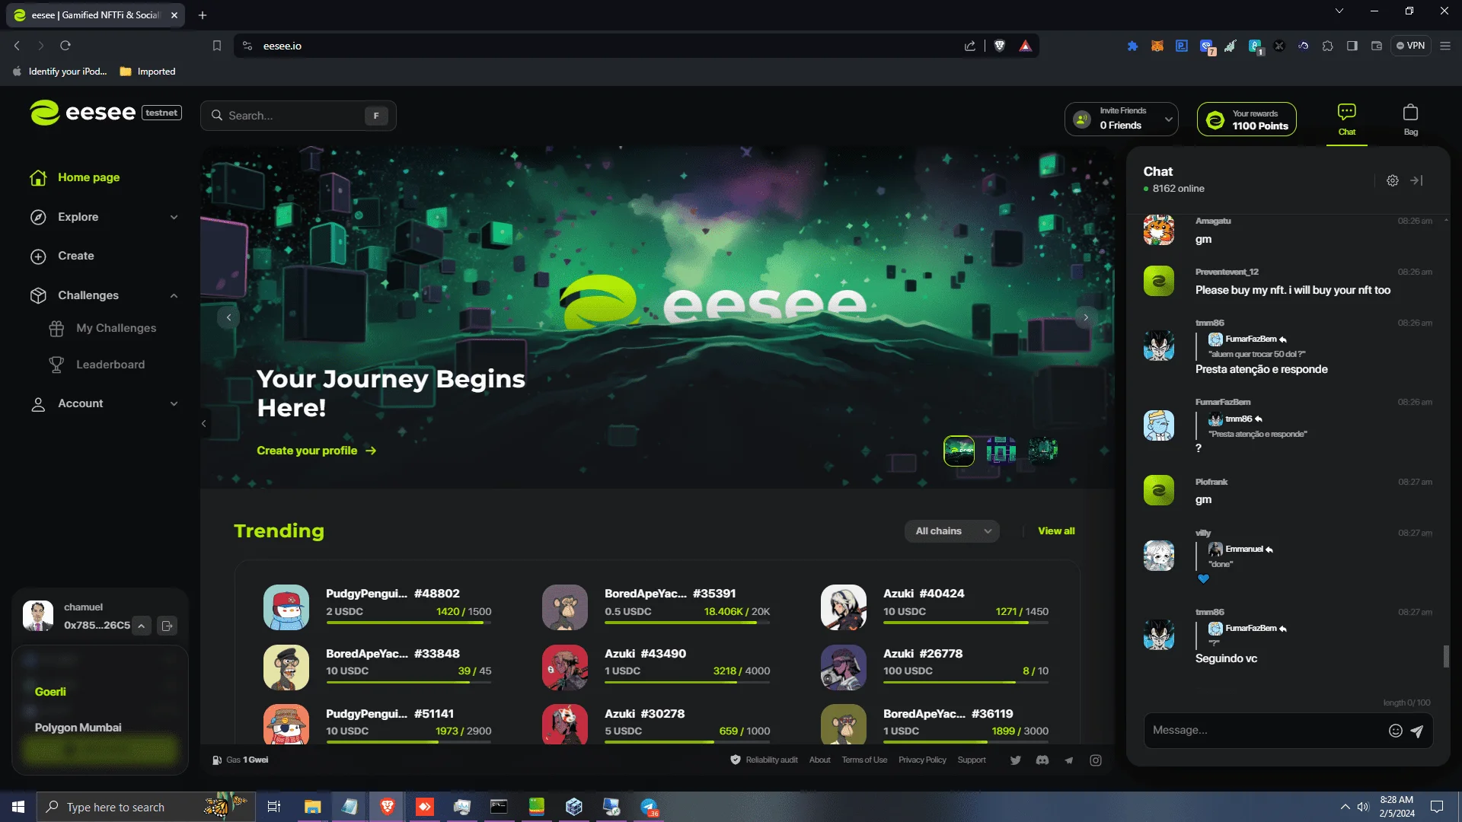Viewport: 1462px width, 822px height.
Task: Select the third banner slide thumbnail
Action: click(1042, 451)
